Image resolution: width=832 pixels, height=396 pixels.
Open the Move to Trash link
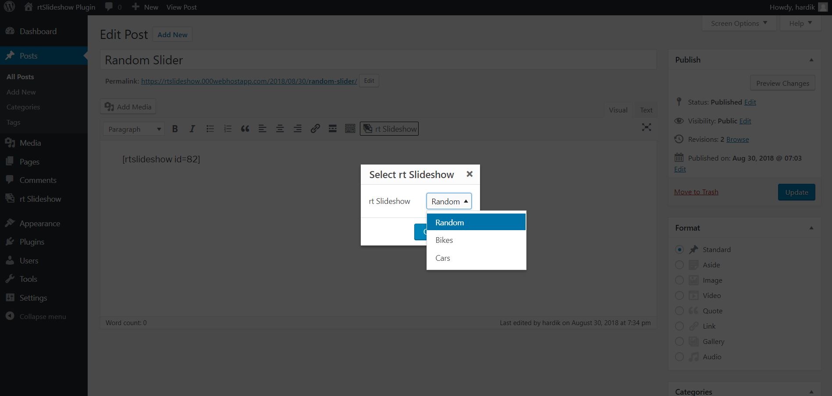[x=696, y=192]
